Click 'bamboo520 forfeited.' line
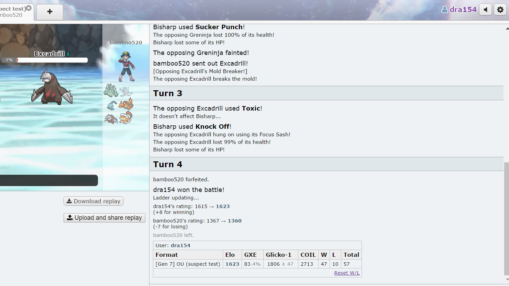Viewport: 509px width, 286px height. (181, 180)
